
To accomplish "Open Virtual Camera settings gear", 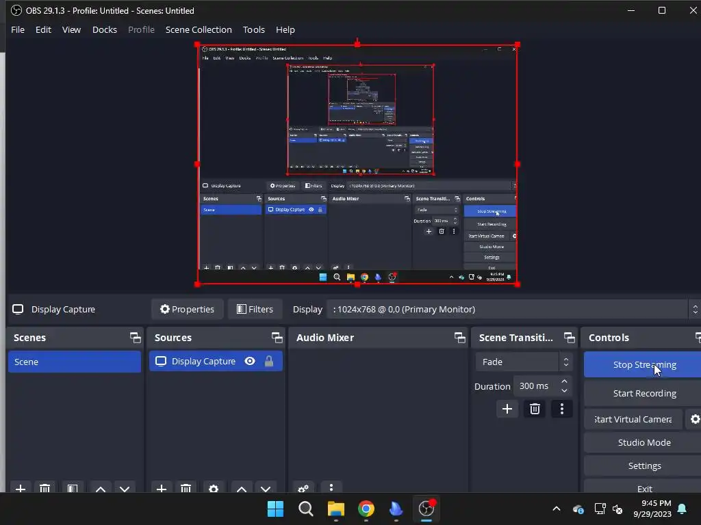I will 695,419.
